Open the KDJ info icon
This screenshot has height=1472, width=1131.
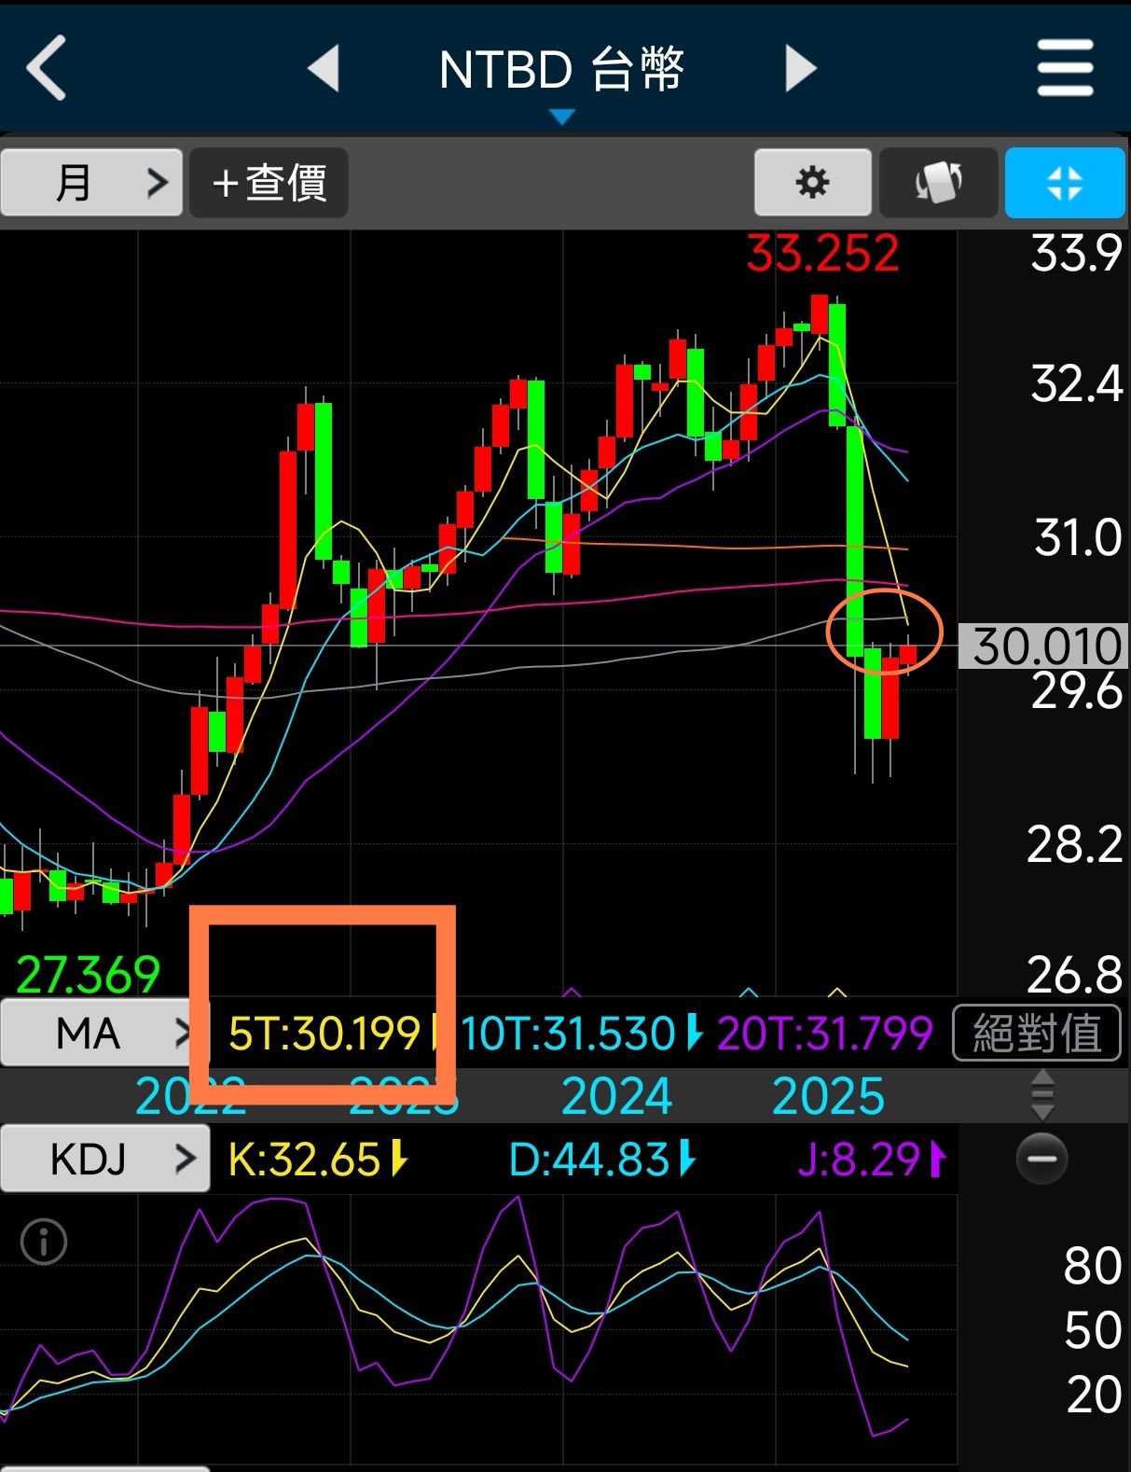(x=44, y=1242)
